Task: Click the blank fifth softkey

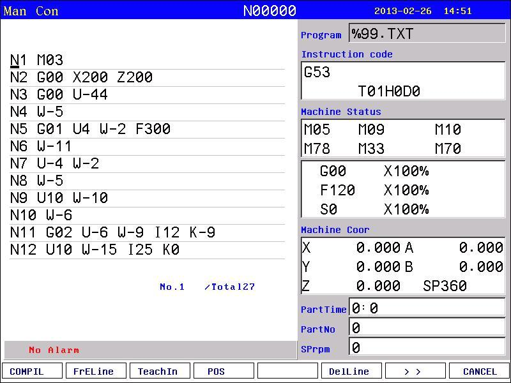Action: click(x=287, y=372)
